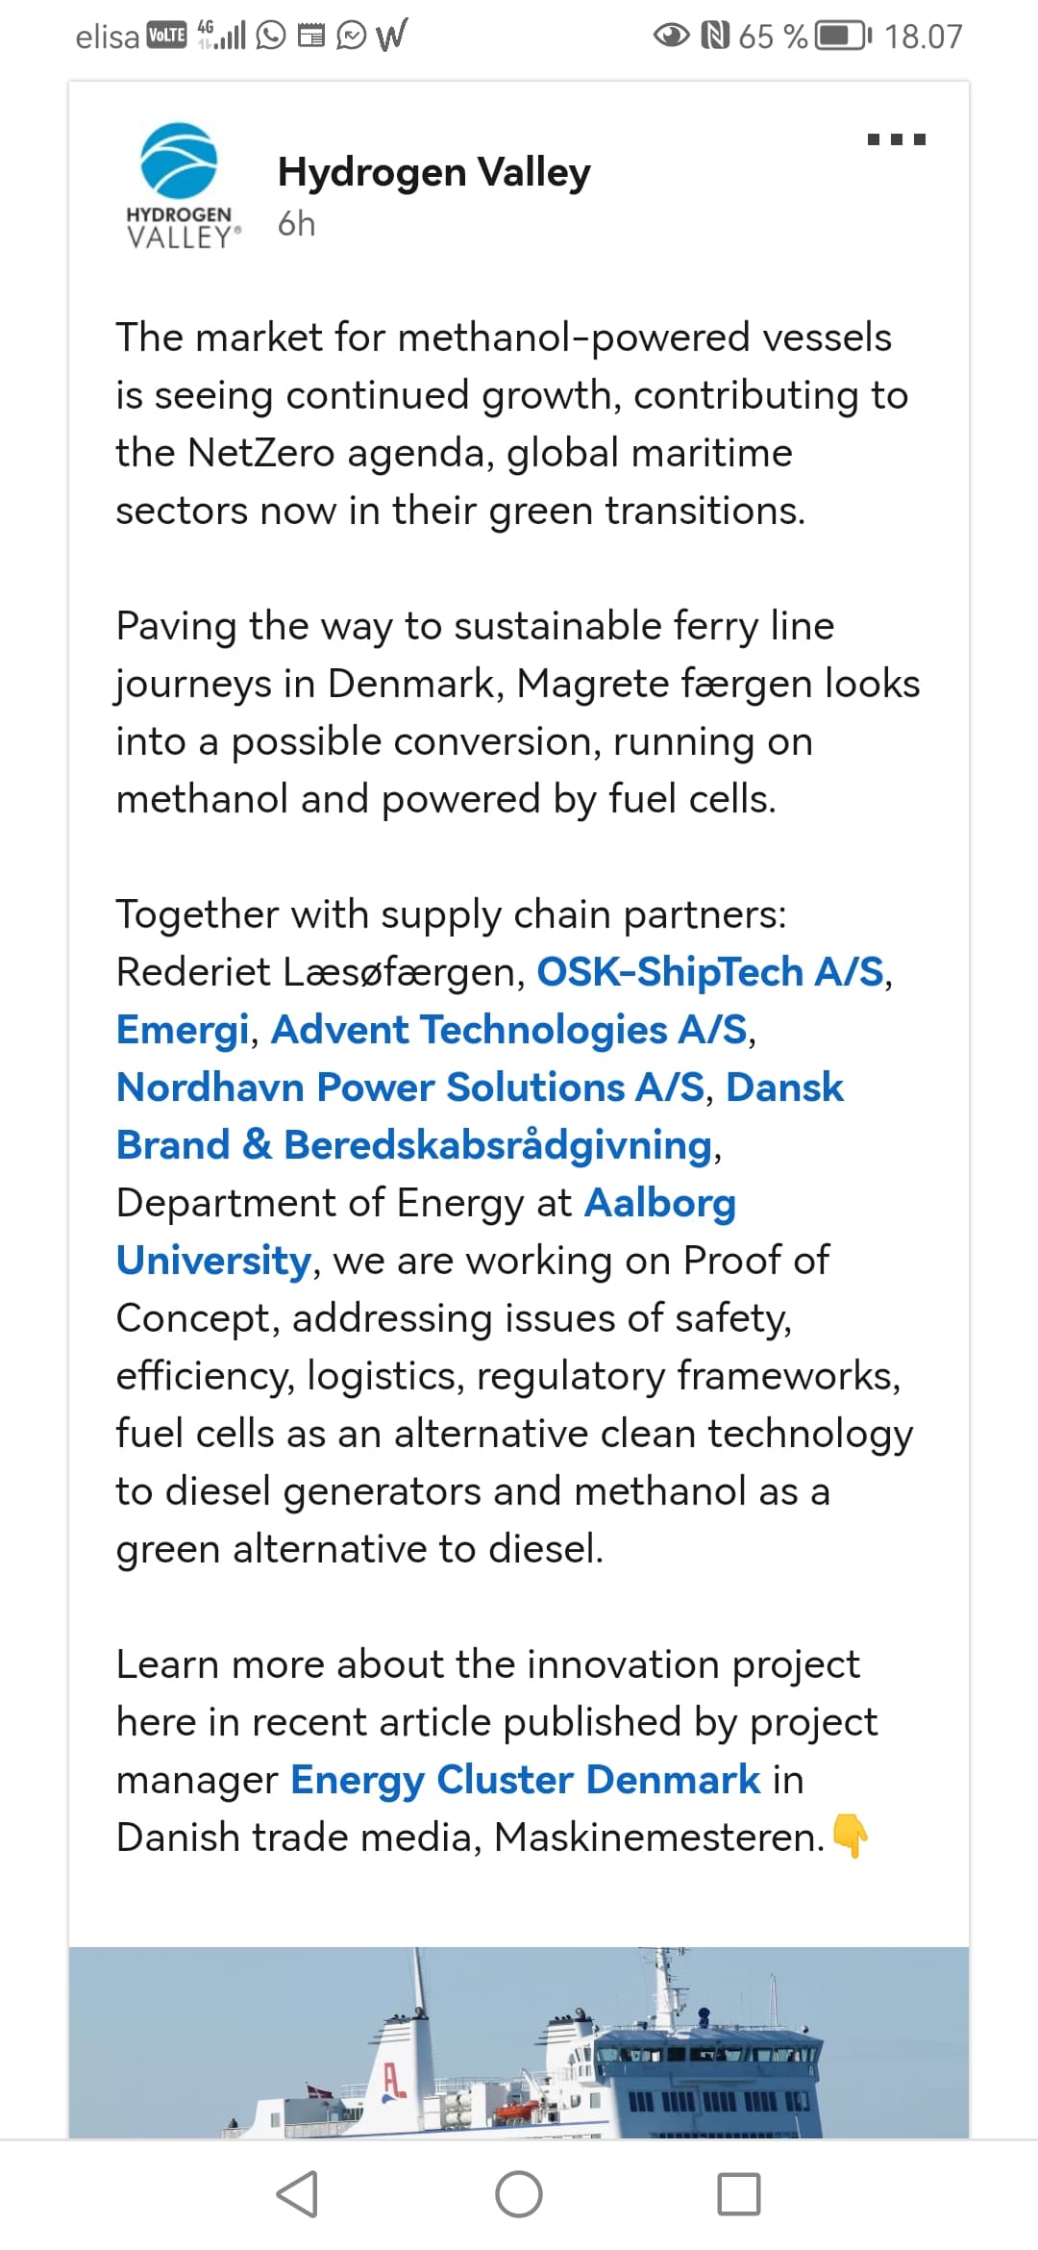Tap the calendar notification icon
The image size is (1038, 2250).
(x=311, y=37)
